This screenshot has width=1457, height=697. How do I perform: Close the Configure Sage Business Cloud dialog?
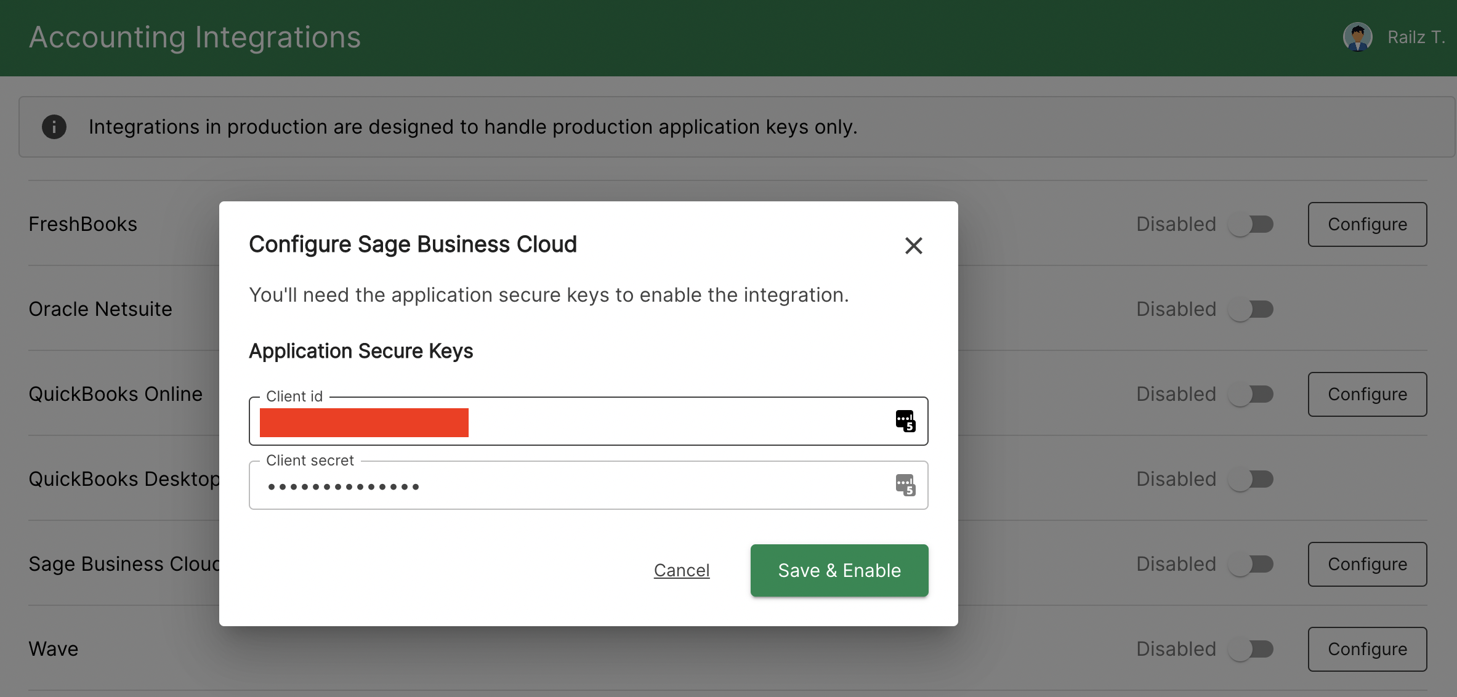click(x=913, y=246)
